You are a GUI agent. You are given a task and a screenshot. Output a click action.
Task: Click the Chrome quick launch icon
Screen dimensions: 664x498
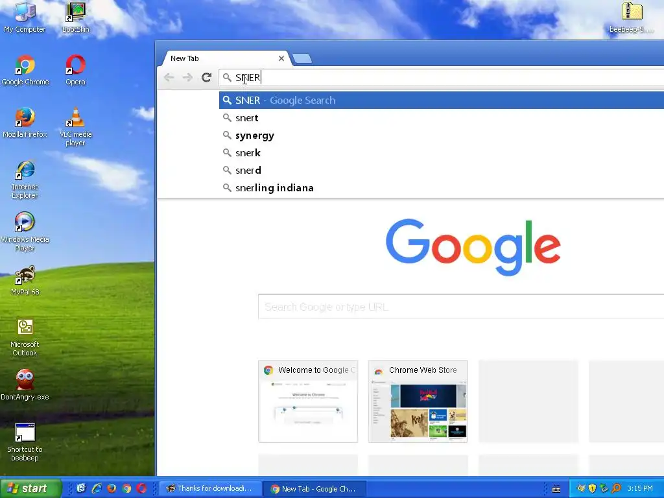point(126,488)
